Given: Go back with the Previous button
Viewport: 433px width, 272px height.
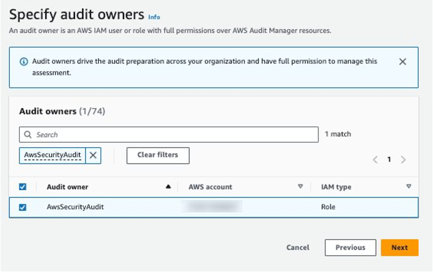Looking at the screenshot, I should tap(350, 248).
